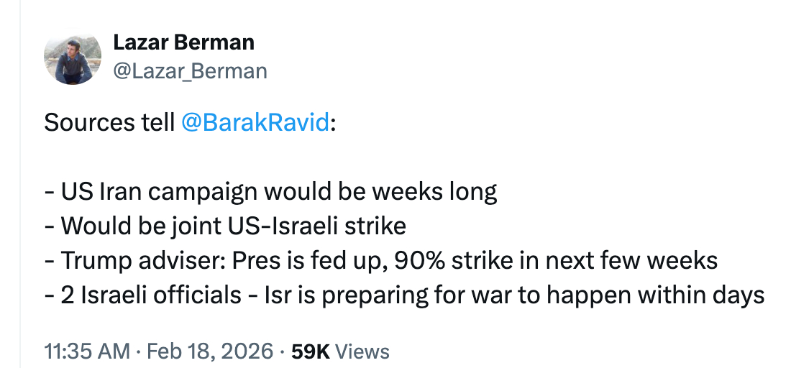This screenshot has height=368, width=791.
Task: Click the Views label
Action: tap(362, 351)
